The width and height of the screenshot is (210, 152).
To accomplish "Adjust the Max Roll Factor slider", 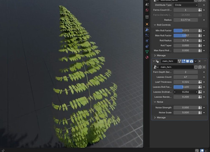I will tap(186, 36).
